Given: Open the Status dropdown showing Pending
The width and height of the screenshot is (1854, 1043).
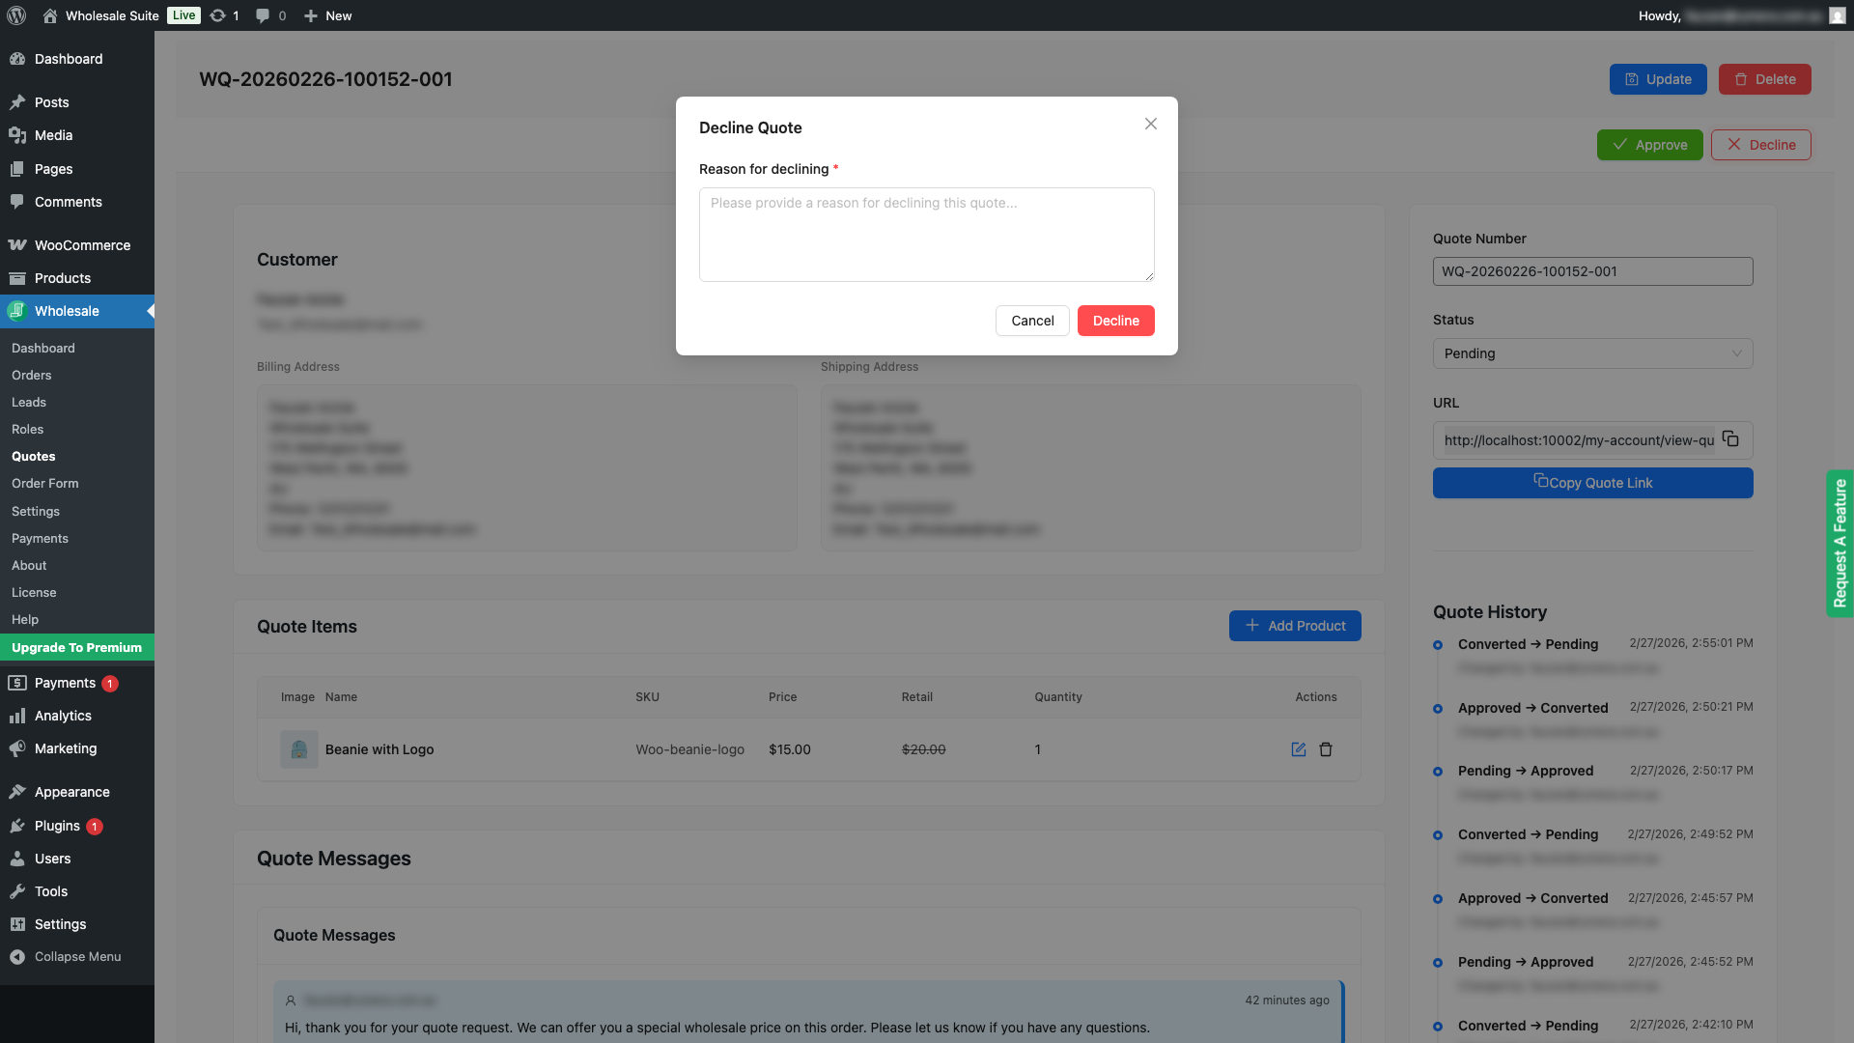Looking at the screenshot, I should (1592, 353).
